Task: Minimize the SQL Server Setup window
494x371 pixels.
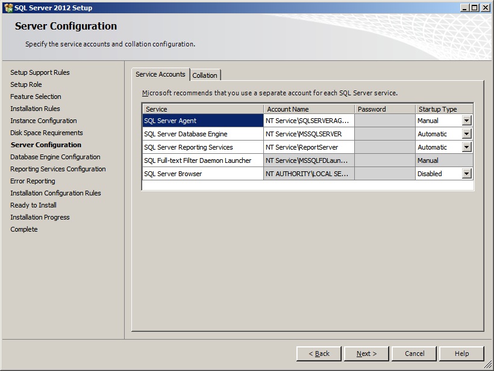Action: (464, 8)
